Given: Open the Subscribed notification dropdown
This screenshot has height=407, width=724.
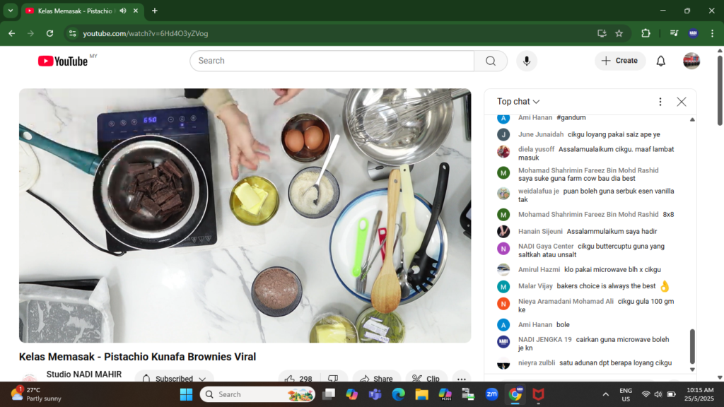Looking at the screenshot, I should click(174, 379).
